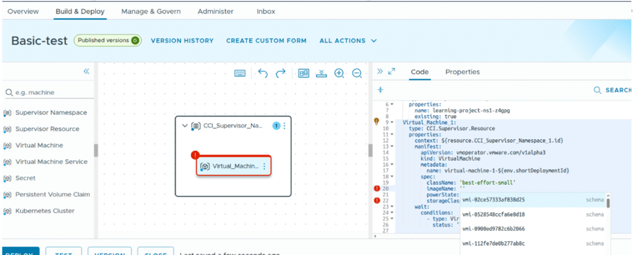The width and height of the screenshot is (633, 255).
Task: Click the resource search input field
Action: click(49, 92)
